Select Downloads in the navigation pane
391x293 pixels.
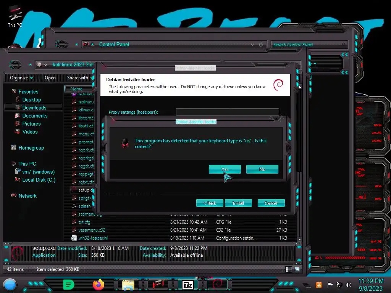coord(34,108)
